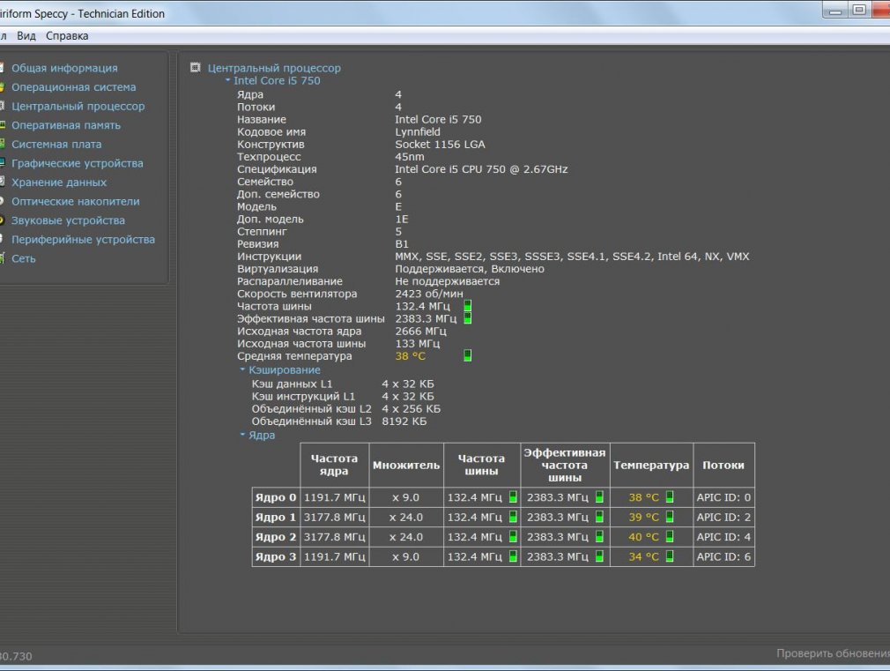
Task: Select Сеть in sidebar
Action: pyautogui.click(x=24, y=258)
